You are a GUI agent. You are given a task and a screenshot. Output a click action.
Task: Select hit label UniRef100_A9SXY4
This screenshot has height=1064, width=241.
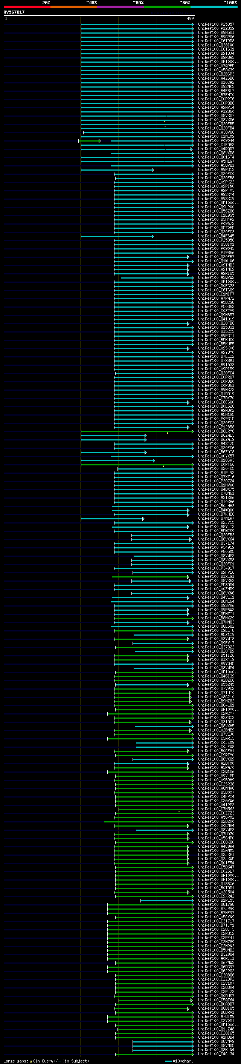(216, 194)
